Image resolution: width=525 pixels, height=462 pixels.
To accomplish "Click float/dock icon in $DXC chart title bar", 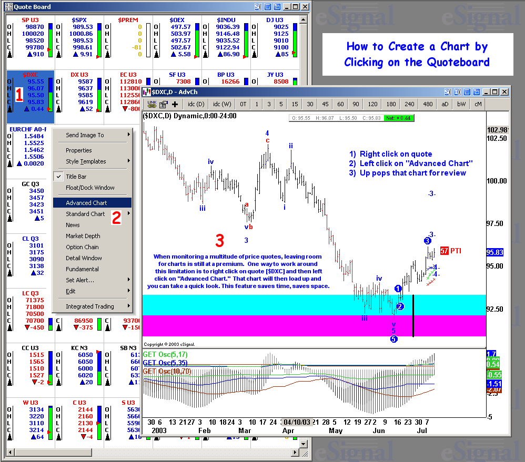I will [477, 92].
